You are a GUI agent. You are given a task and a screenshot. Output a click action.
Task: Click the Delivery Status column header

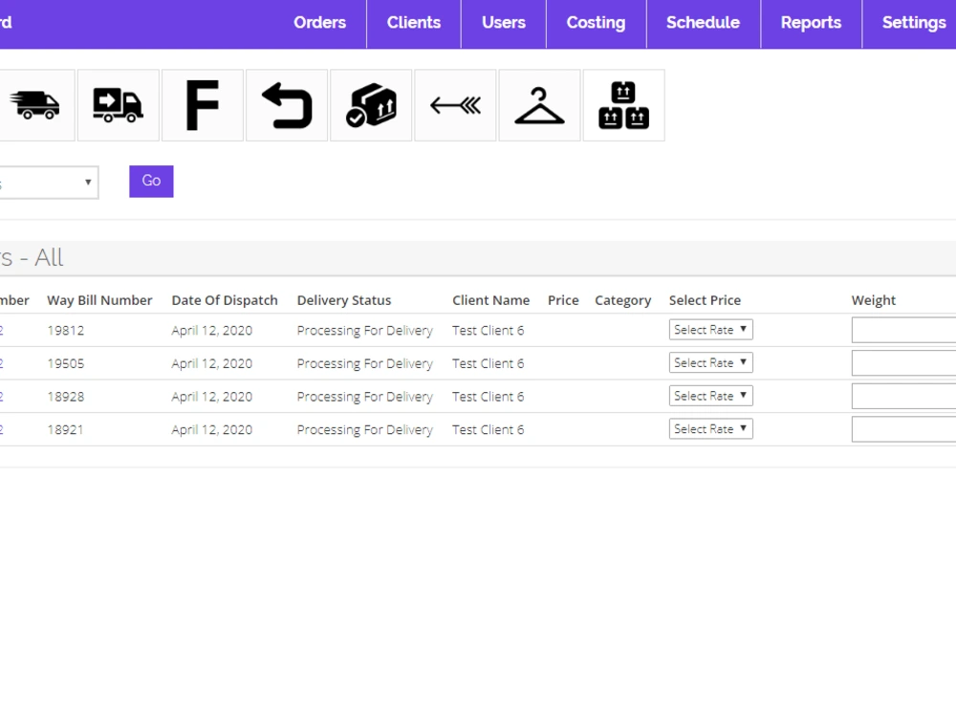pyautogui.click(x=344, y=300)
